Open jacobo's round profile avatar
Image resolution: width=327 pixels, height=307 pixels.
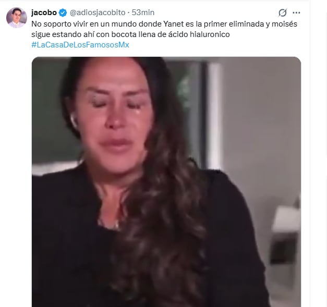(x=17, y=18)
